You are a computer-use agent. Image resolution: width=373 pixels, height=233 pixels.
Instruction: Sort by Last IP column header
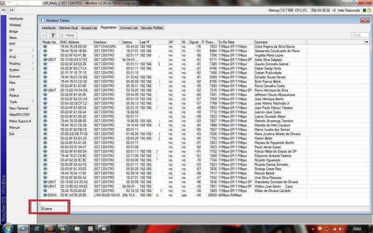153,42
